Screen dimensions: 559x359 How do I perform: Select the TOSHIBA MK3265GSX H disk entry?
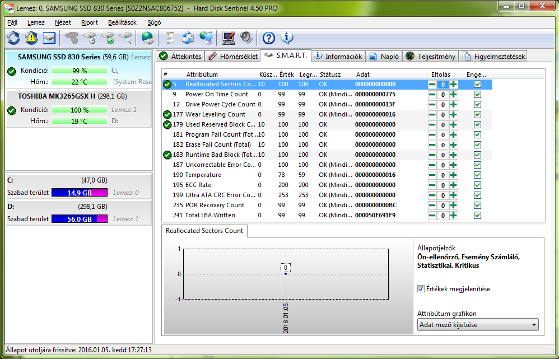pyautogui.click(x=79, y=109)
